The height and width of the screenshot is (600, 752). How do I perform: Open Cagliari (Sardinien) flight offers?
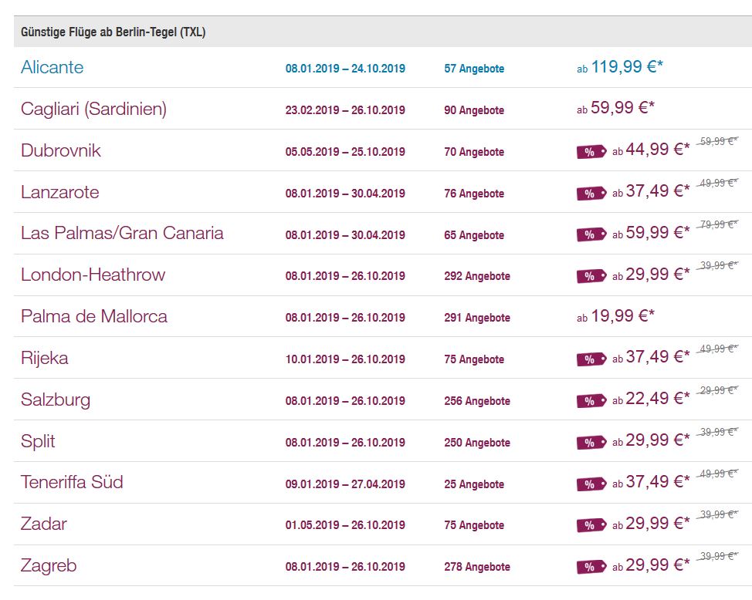93,109
